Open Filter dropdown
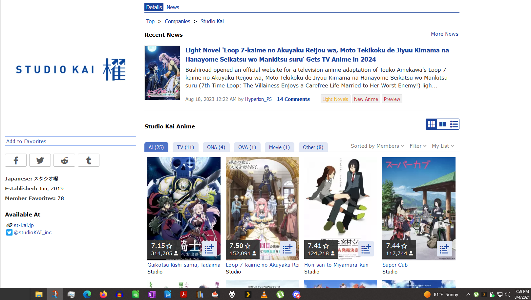 [418, 146]
